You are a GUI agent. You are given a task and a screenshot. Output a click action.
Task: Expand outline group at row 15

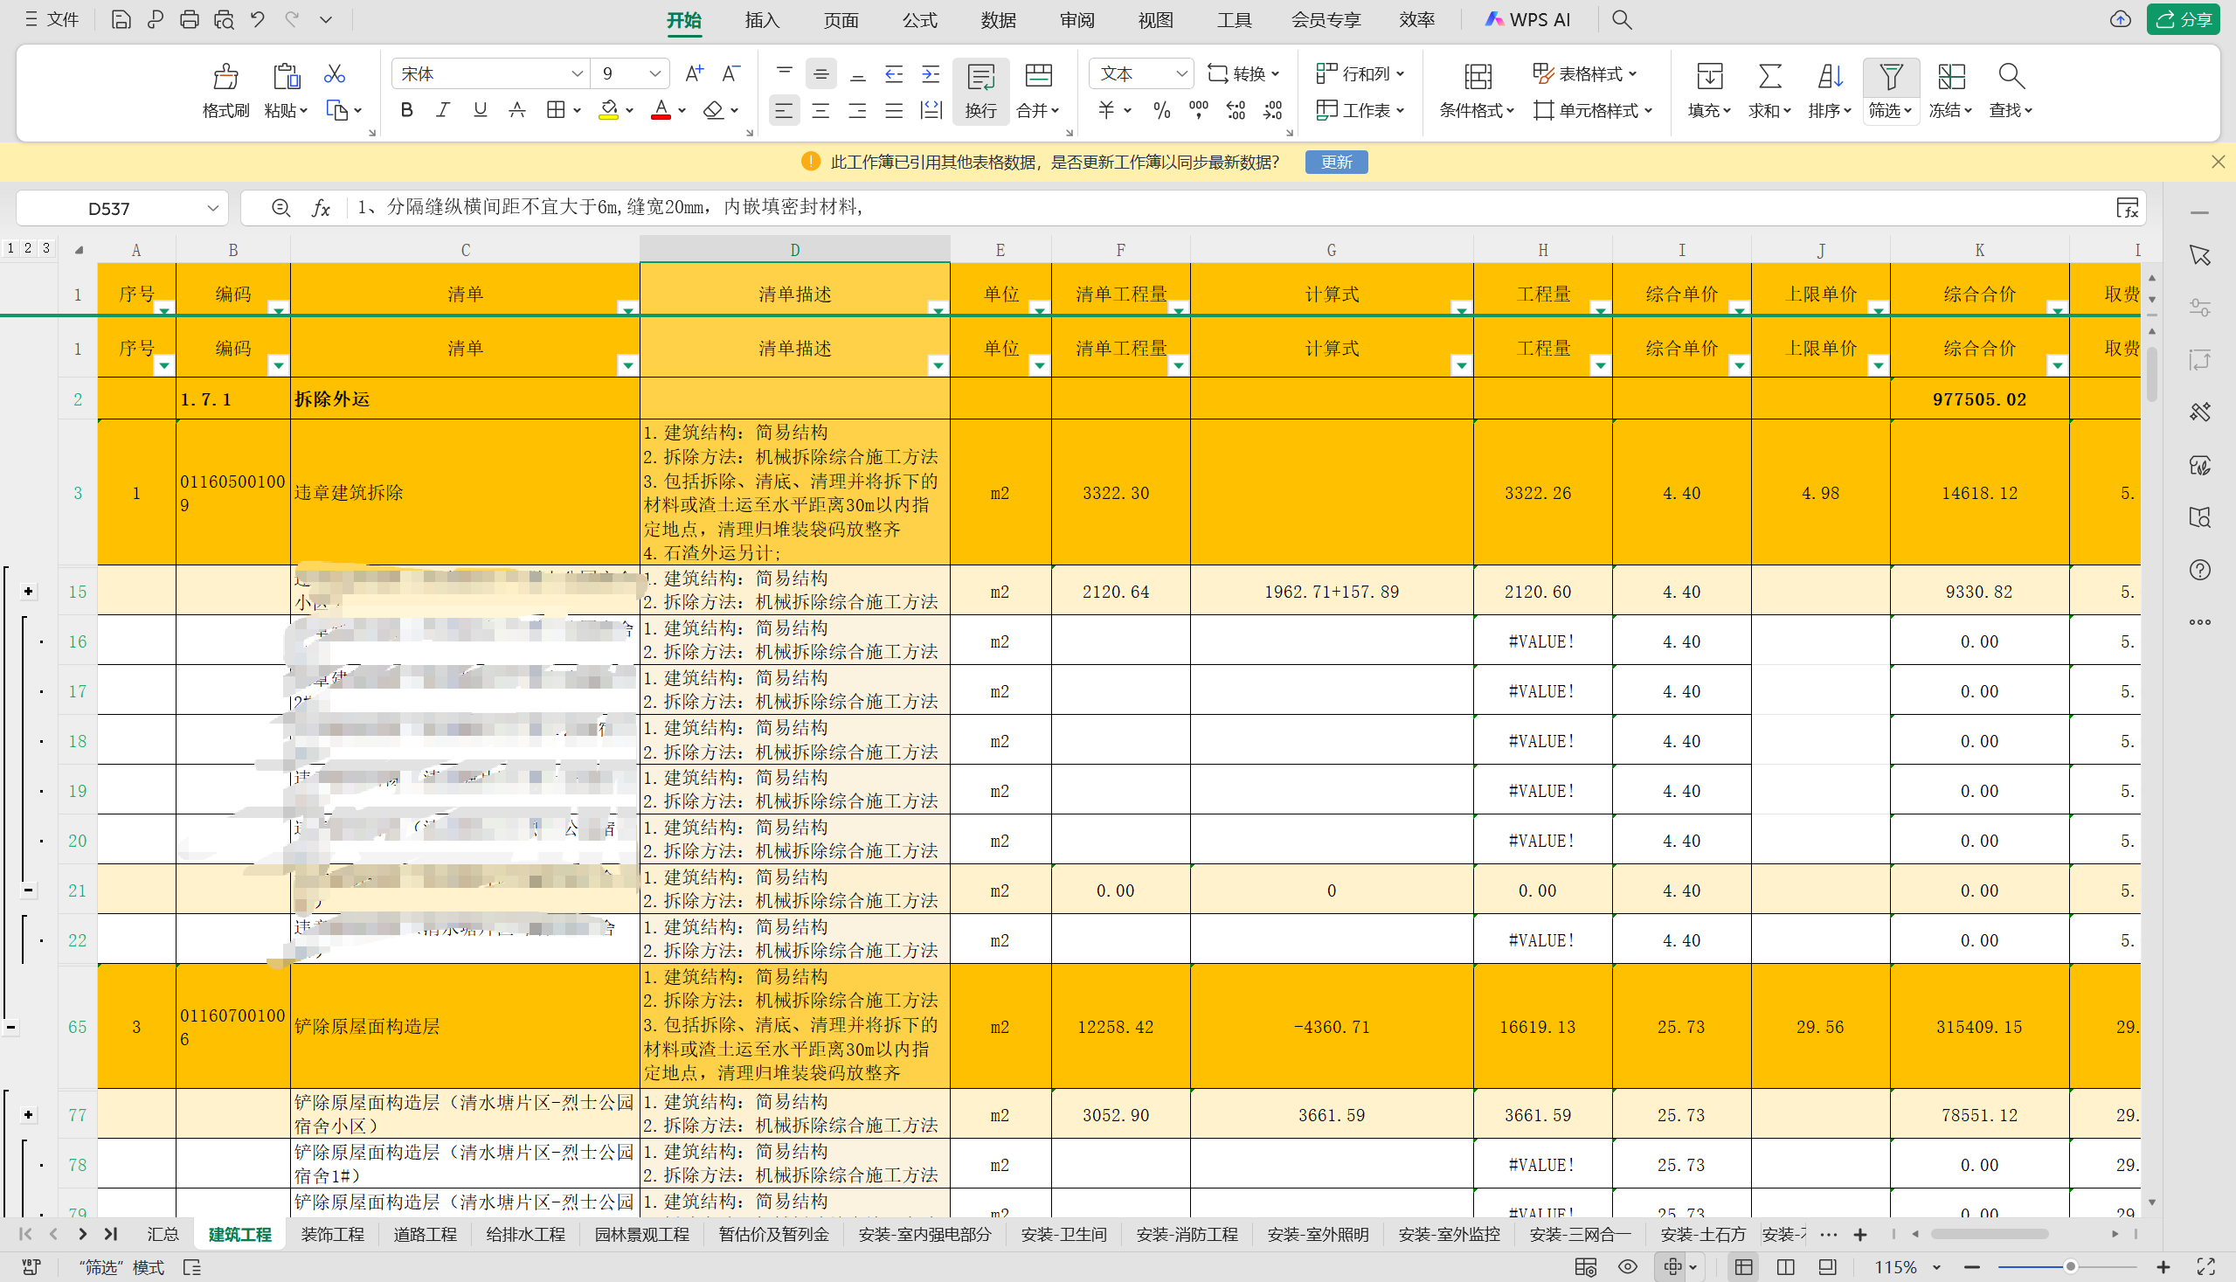coord(28,591)
